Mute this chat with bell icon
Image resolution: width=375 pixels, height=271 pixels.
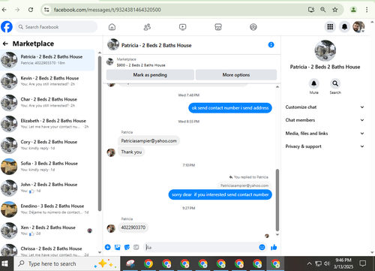tap(313, 83)
